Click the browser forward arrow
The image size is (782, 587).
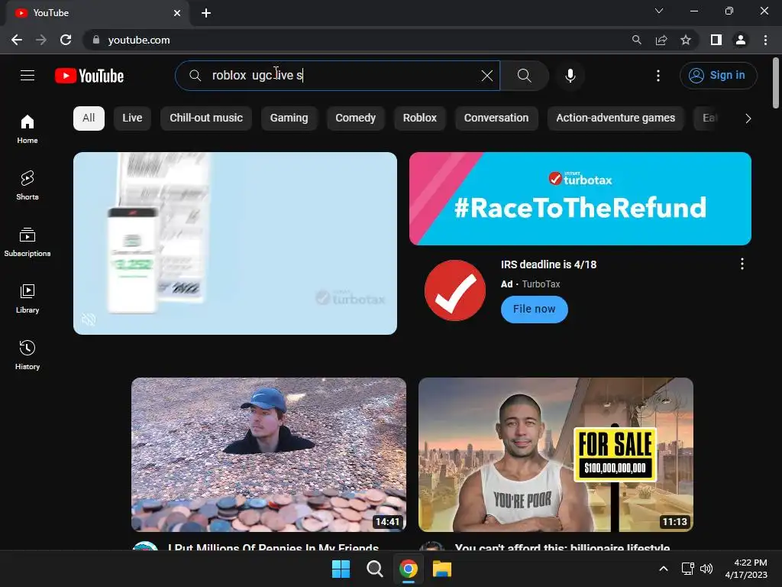[x=41, y=40]
